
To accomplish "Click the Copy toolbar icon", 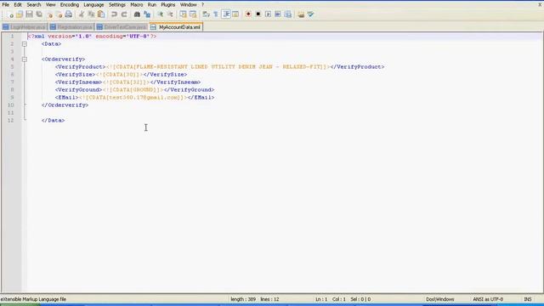I will point(91,14).
